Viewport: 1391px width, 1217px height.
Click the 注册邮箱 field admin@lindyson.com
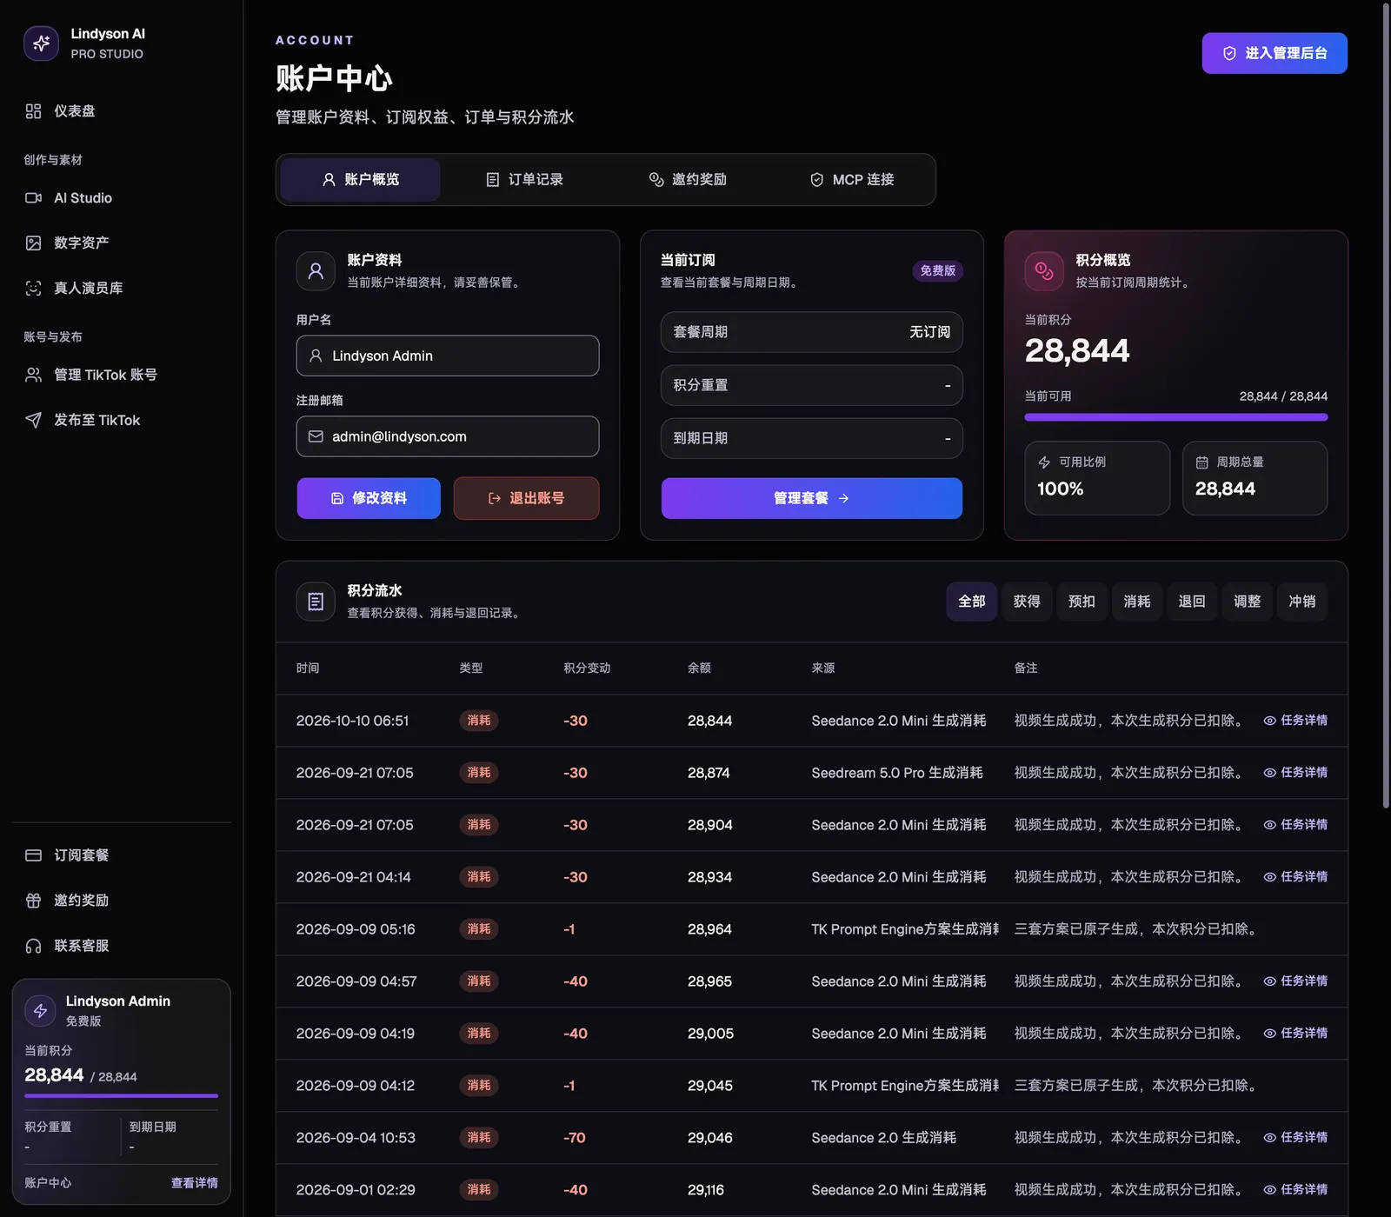(448, 436)
